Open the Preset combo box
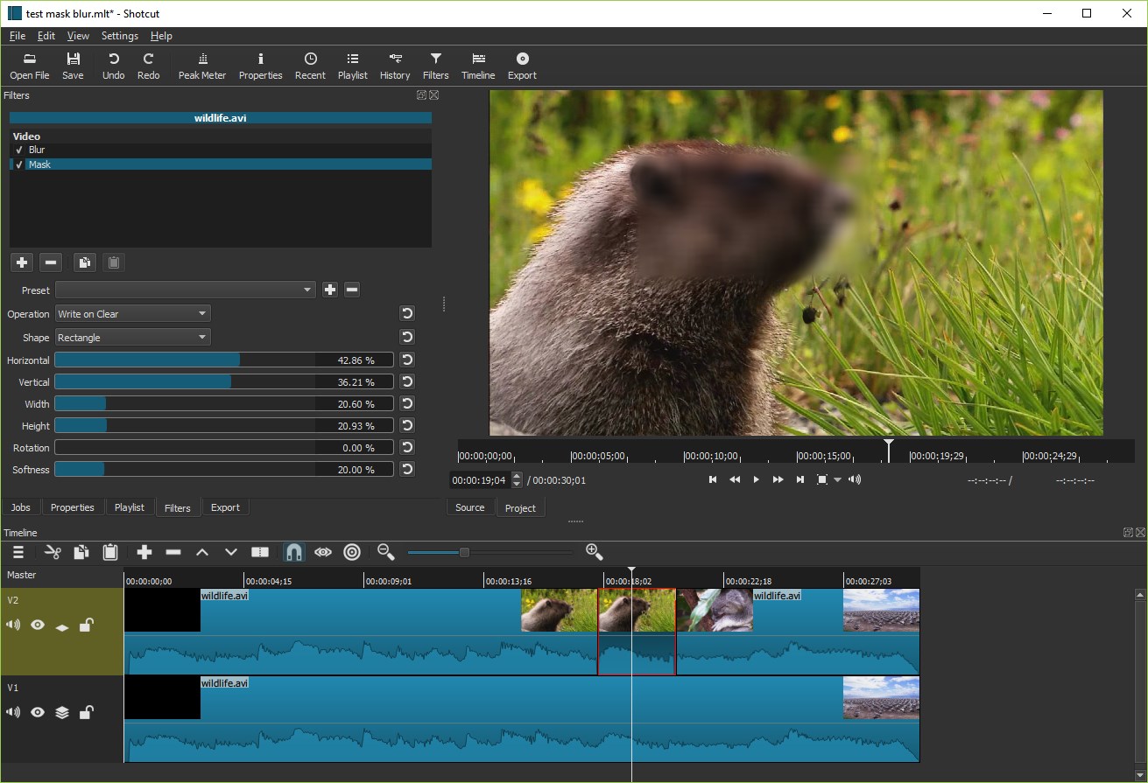Viewport: 1148px width, 783px height. pyautogui.click(x=185, y=290)
